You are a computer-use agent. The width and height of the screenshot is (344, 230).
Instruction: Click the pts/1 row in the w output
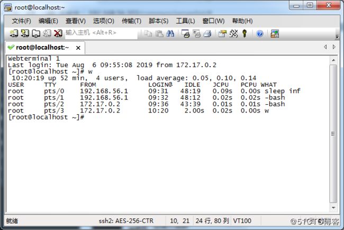(146, 98)
